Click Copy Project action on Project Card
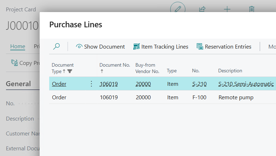This screenshot has height=156, width=276. coord(25,63)
